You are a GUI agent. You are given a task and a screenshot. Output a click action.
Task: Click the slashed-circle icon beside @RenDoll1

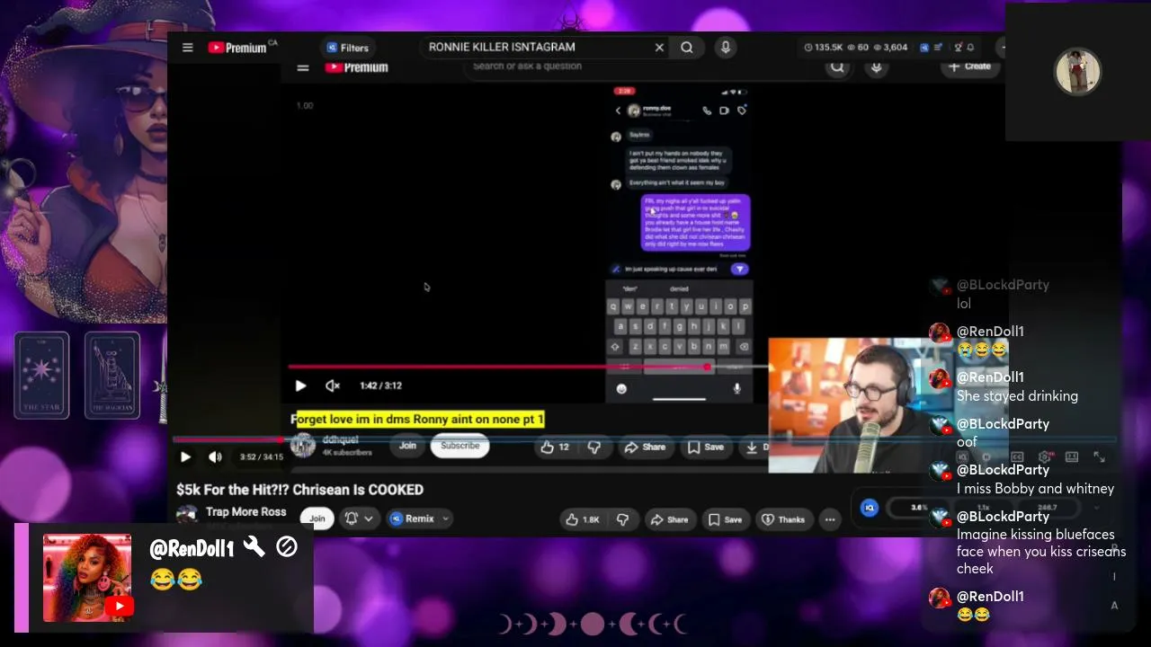[287, 546]
